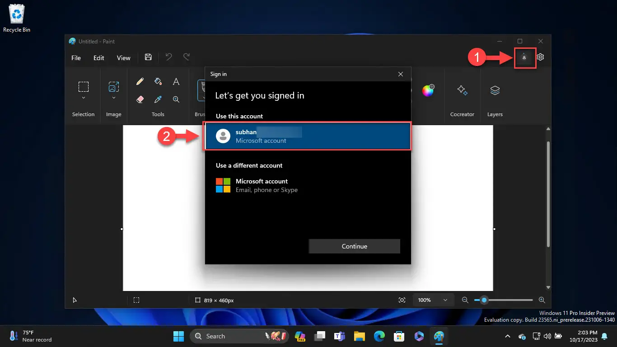
Task: Click the volume tray icon
Action: click(x=547, y=336)
